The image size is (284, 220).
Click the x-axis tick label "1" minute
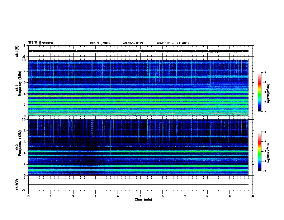click(x=51, y=196)
